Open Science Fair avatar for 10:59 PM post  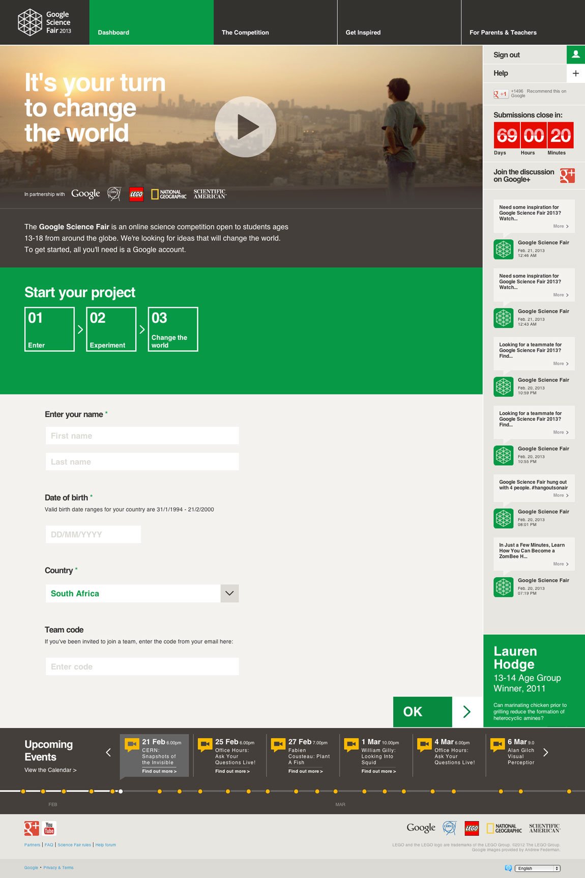tap(504, 387)
